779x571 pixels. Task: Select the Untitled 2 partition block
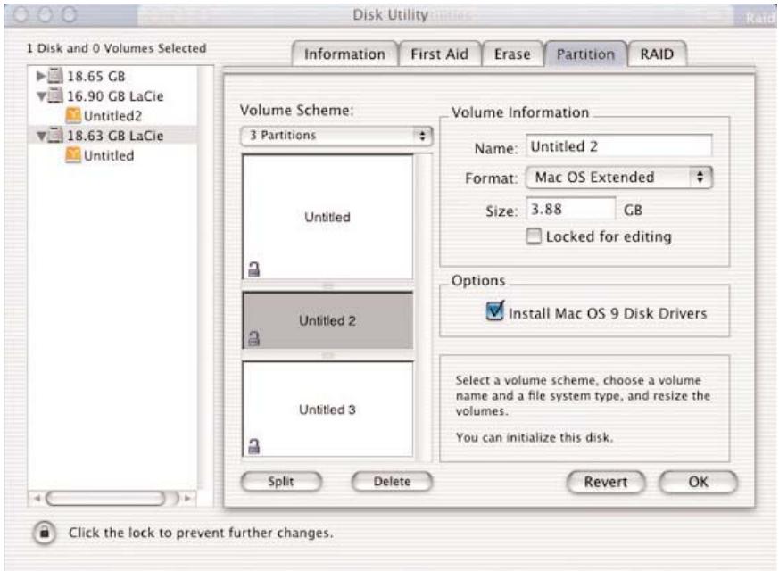pos(327,320)
